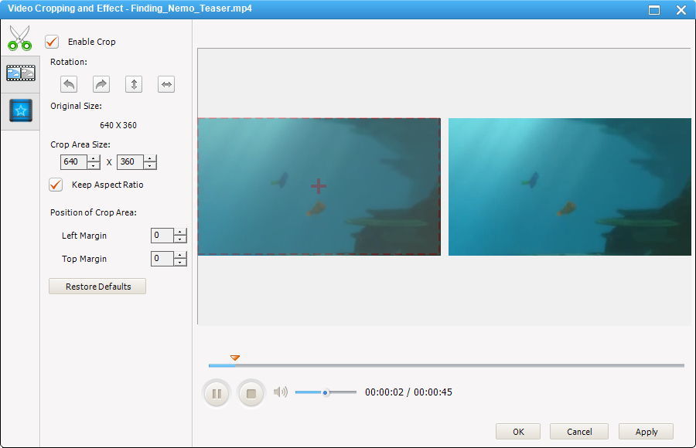Click the speaker volume icon
Viewport: 696px width, 448px height.
pyautogui.click(x=281, y=392)
